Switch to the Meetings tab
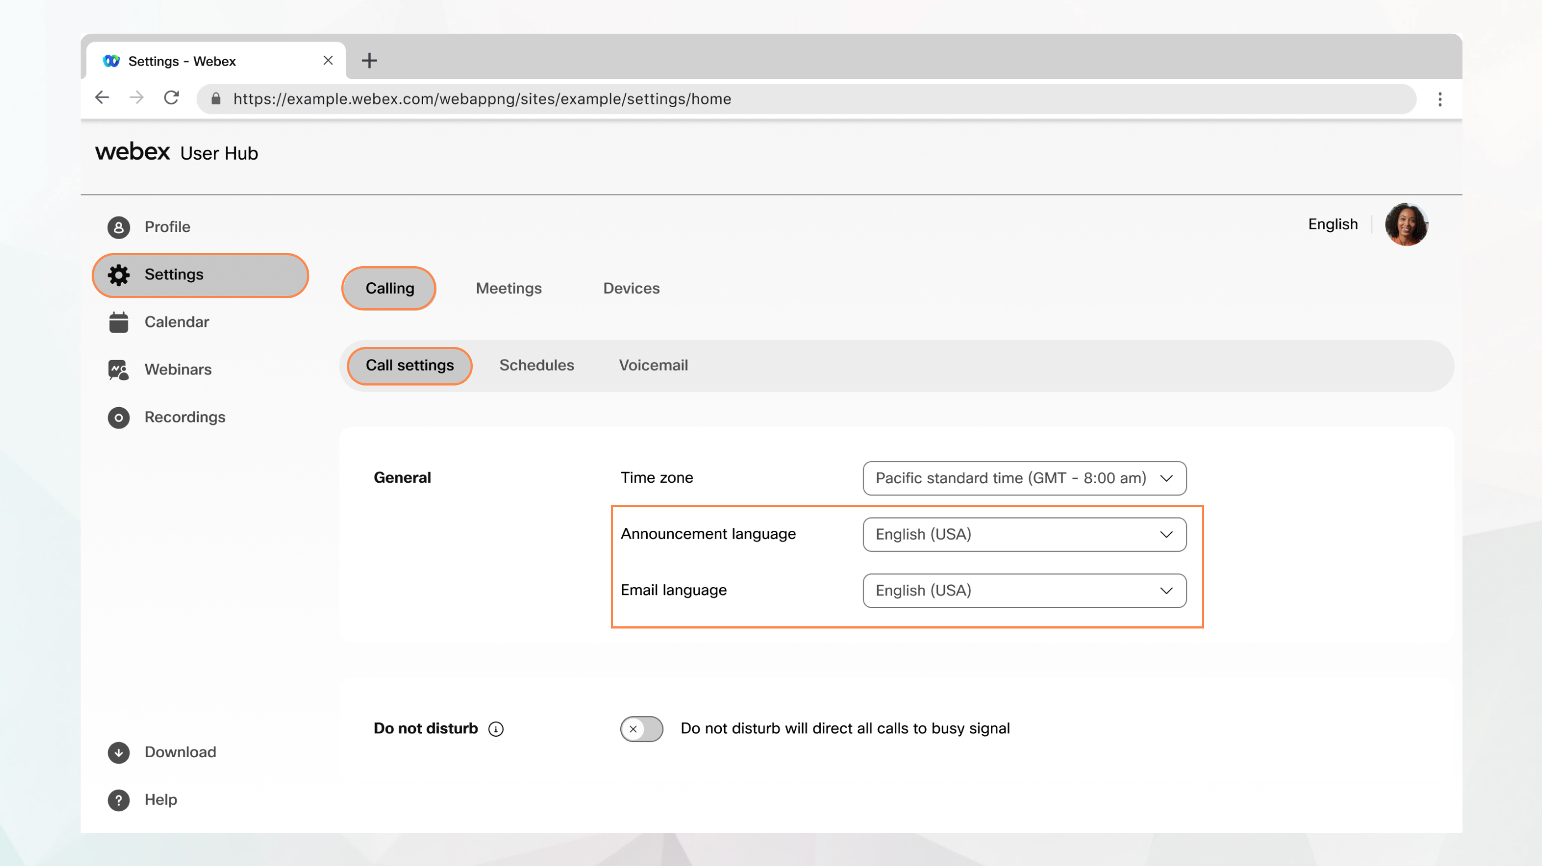The image size is (1542, 866). tap(508, 287)
